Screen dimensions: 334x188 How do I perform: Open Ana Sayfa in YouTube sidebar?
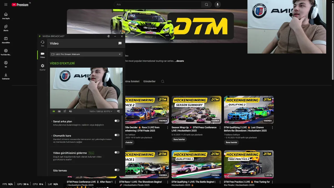(x=6, y=16)
